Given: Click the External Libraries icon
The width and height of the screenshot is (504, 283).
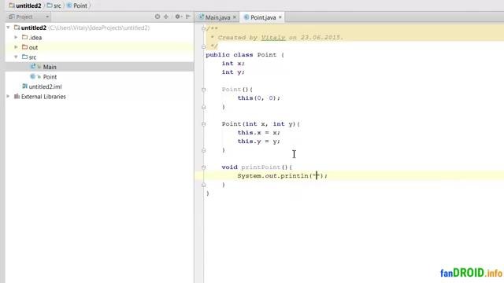Looking at the screenshot, I should 17,96.
